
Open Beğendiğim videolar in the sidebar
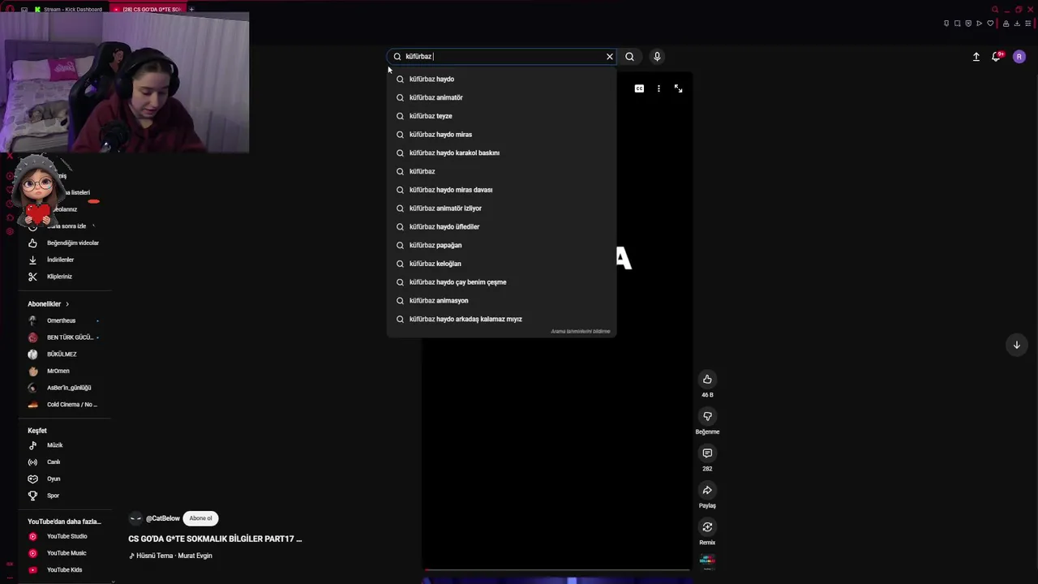click(65, 243)
